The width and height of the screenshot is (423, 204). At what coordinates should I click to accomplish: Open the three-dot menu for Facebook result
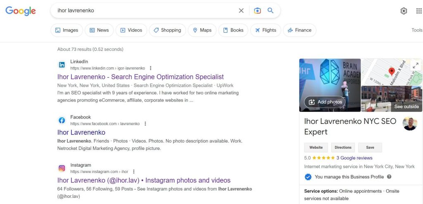pos(145,123)
